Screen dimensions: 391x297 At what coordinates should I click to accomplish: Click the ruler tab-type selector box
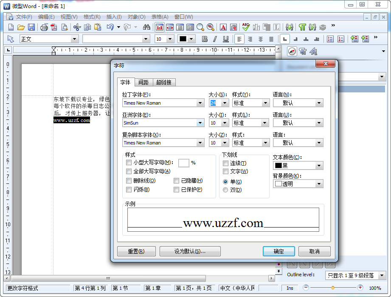point(8,50)
